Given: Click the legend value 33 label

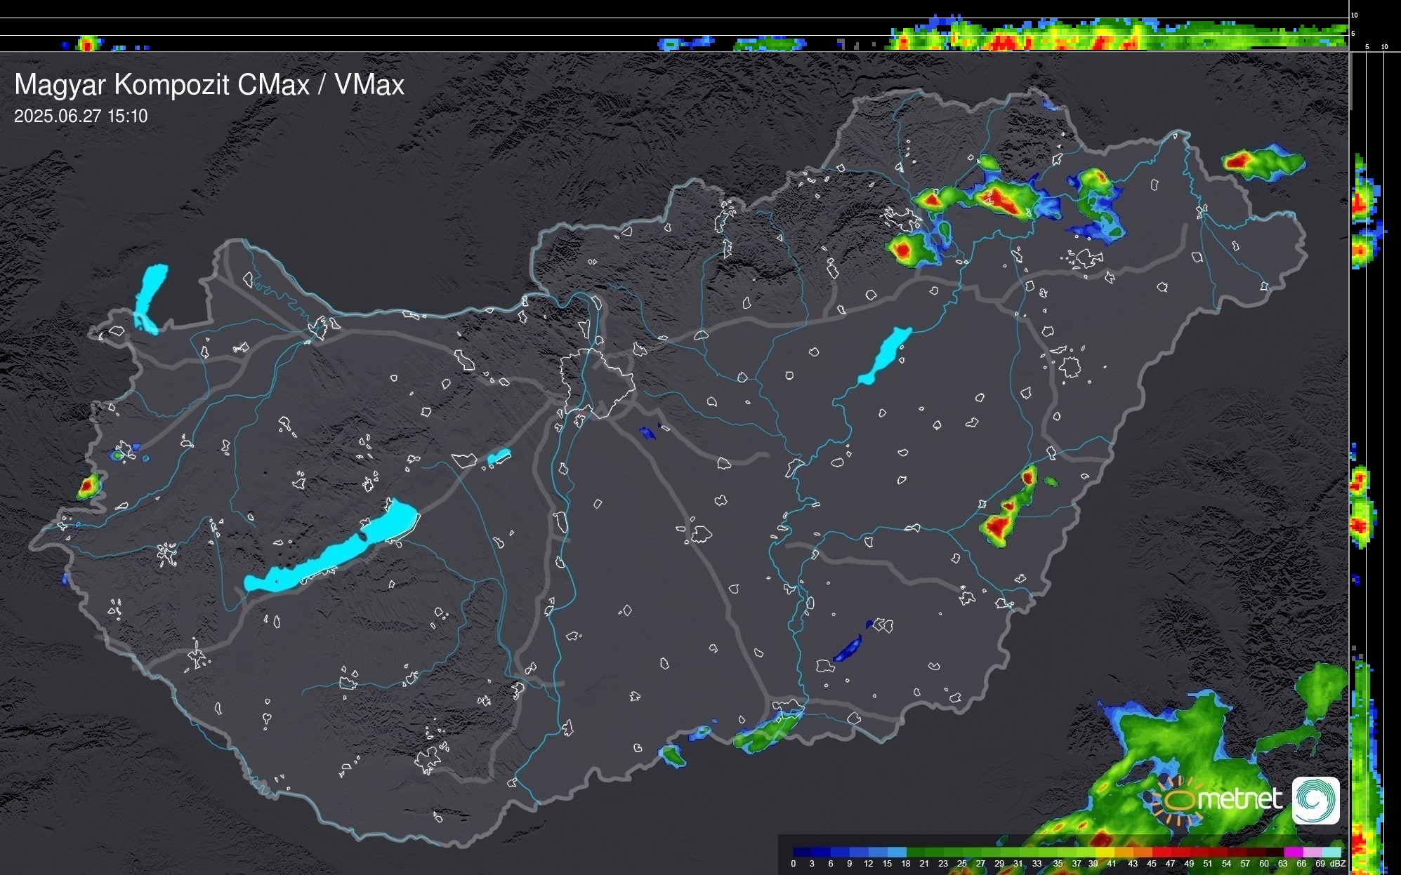Looking at the screenshot, I should tap(1037, 864).
